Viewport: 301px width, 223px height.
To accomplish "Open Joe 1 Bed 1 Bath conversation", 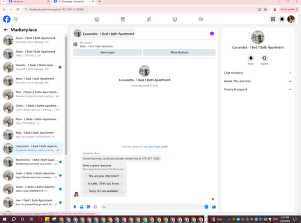I will (33, 202).
